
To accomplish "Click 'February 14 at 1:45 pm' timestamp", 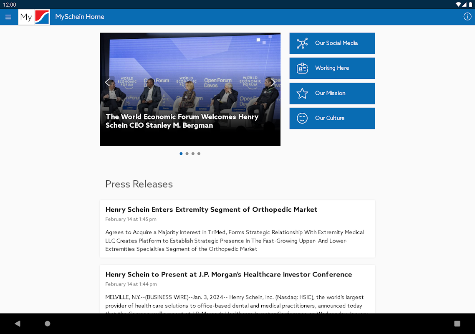I will pos(131,219).
